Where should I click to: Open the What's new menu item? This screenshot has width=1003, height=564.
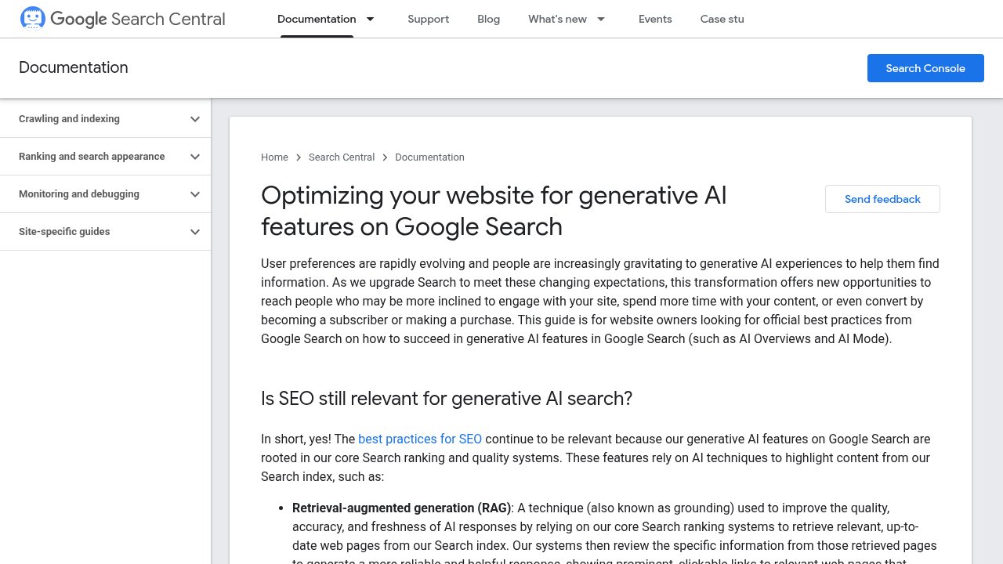[557, 19]
